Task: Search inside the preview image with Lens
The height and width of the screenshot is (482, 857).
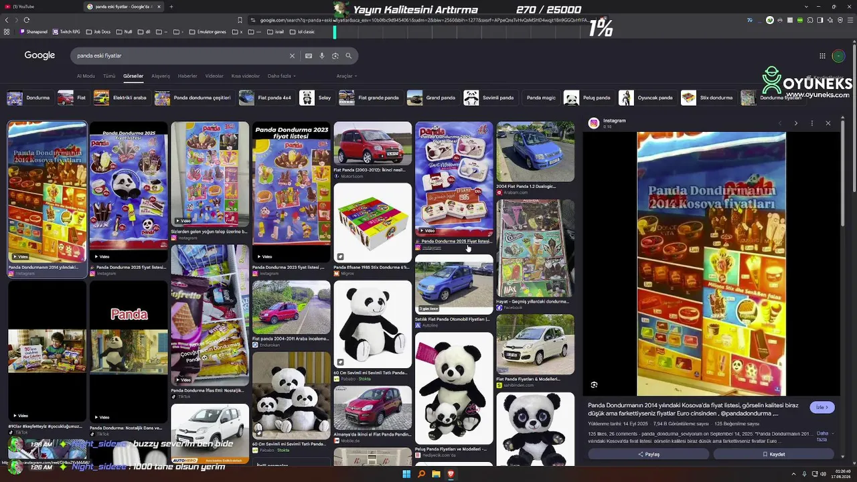Action: [x=594, y=385]
